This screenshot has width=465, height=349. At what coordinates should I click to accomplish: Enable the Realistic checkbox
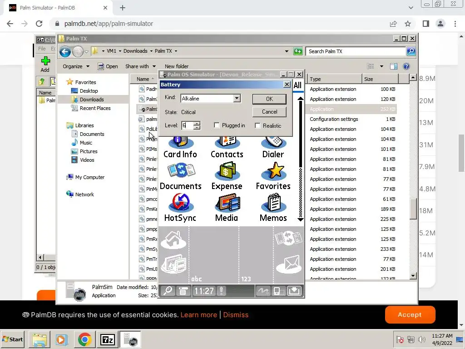click(258, 126)
